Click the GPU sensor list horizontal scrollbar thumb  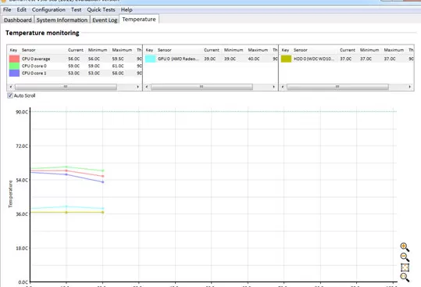click(x=202, y=87)
